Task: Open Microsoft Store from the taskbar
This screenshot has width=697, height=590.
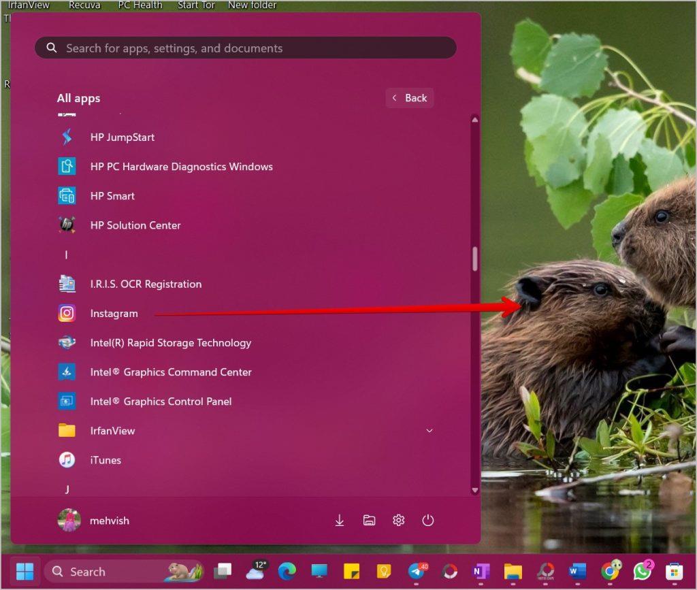Action: tap(675, 572)
